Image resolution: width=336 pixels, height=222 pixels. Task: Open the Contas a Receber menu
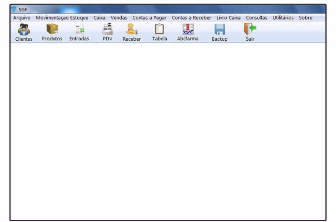pos(191,18)
